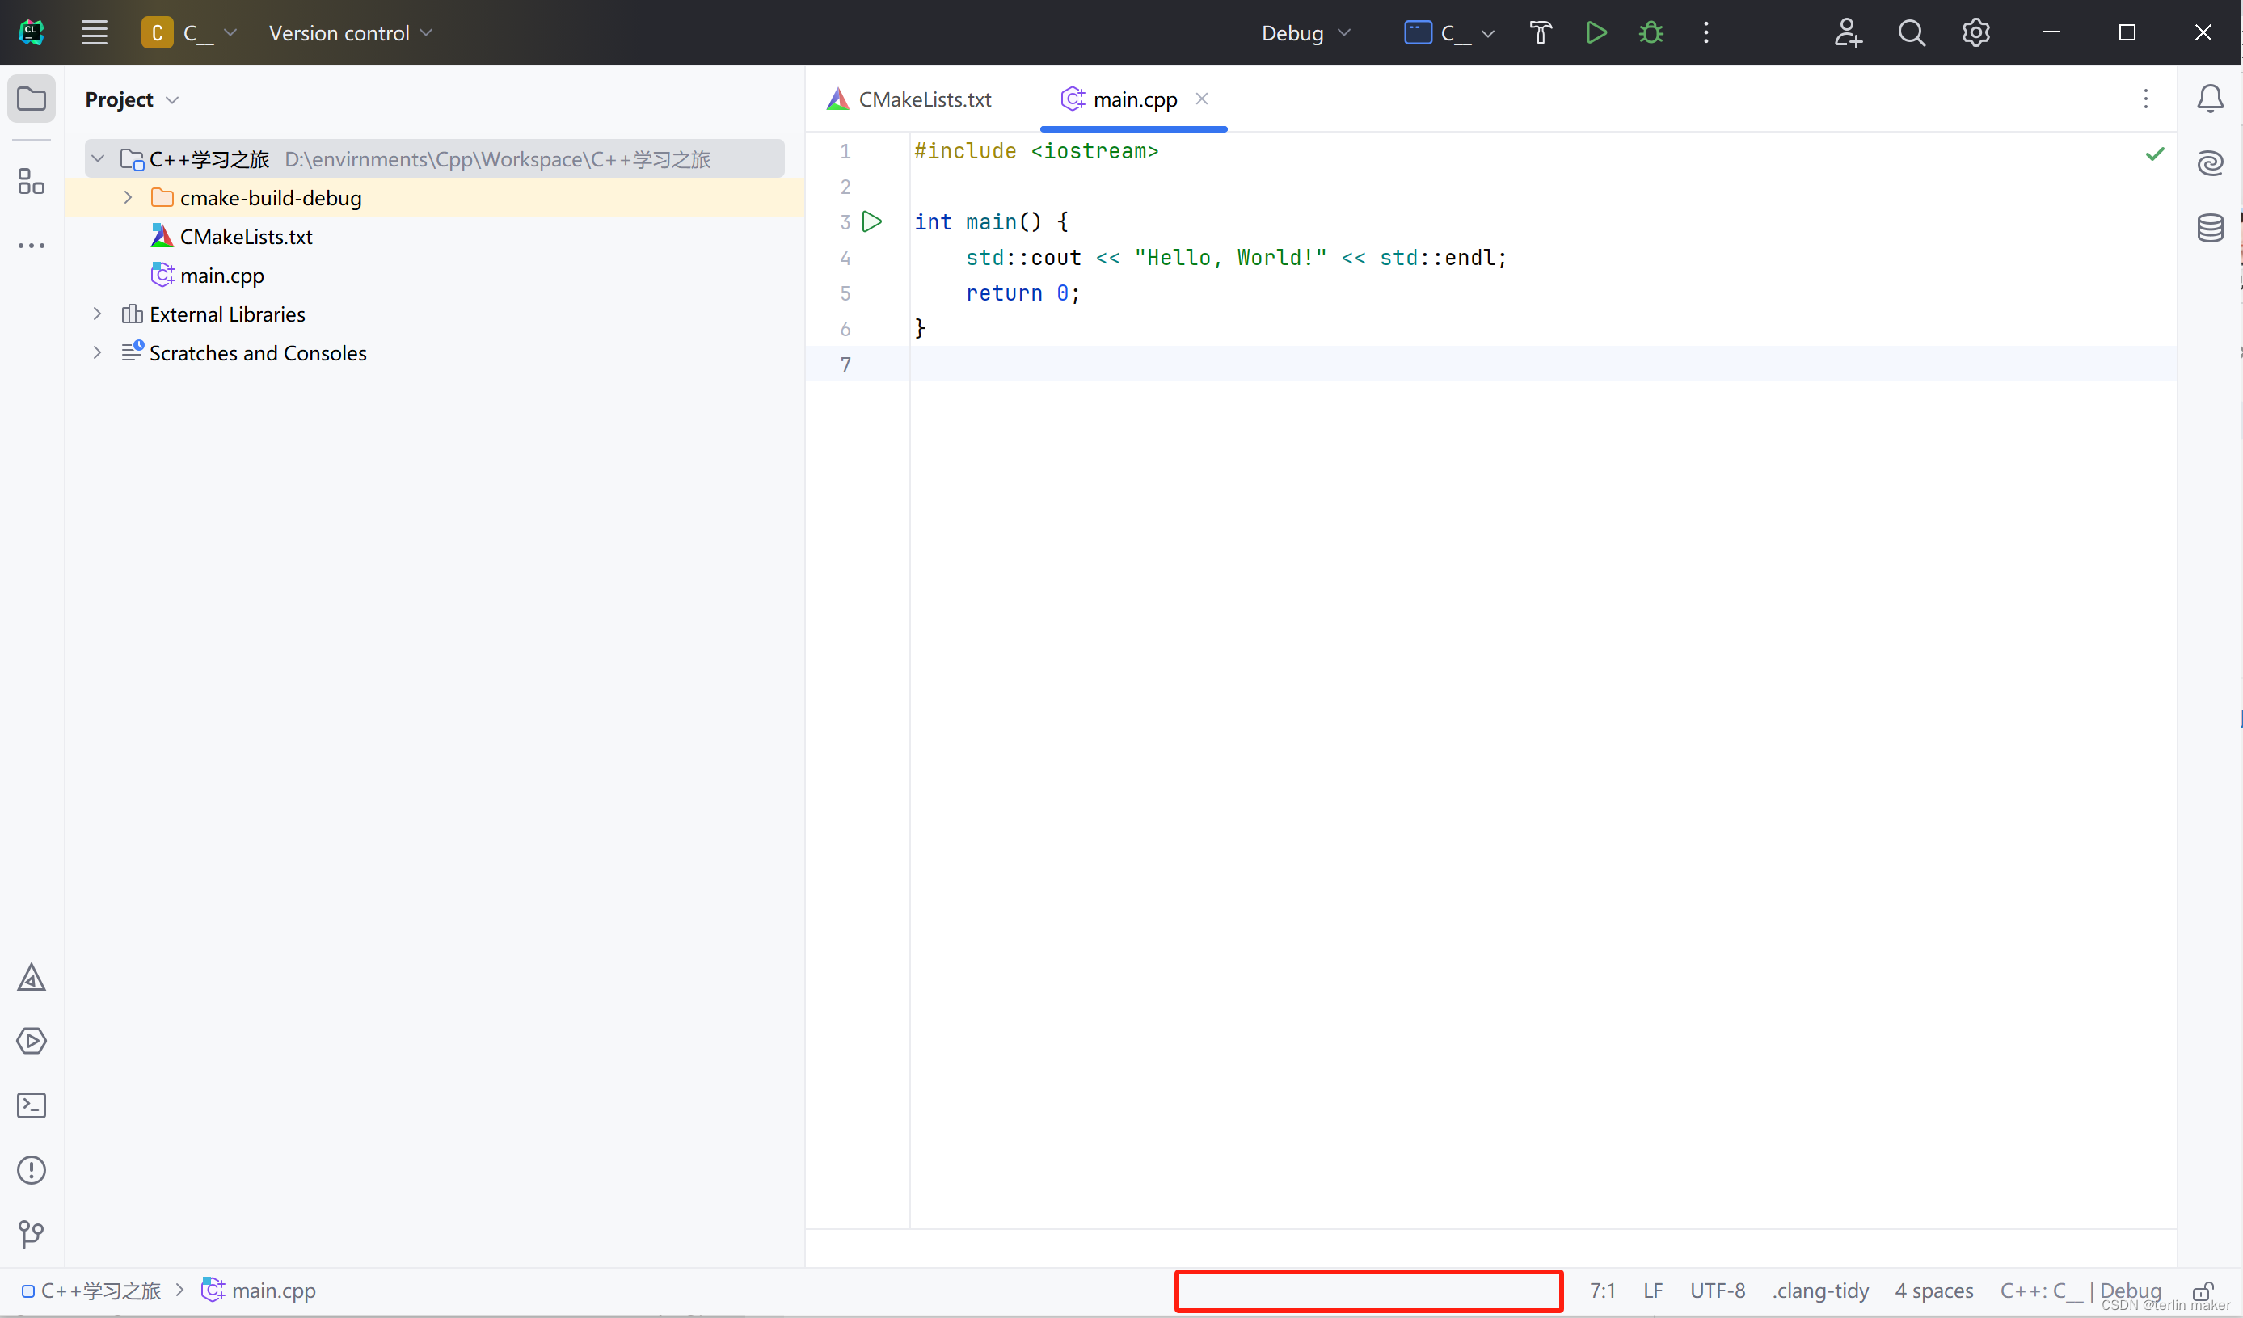Open the Structure tool window icon
Screen dimensions: 2243x1318
coord(32,182)
